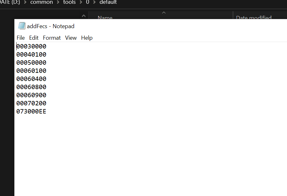287x196 pixels.
Task: Expand the chevron between tools and 0
Action: 81,3
